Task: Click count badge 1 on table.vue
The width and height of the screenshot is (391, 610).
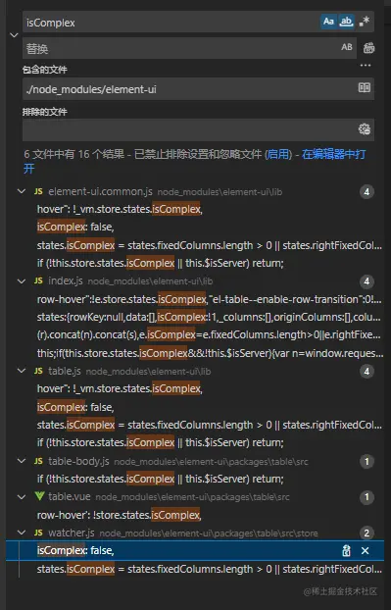Action: (x=367, y=497)
